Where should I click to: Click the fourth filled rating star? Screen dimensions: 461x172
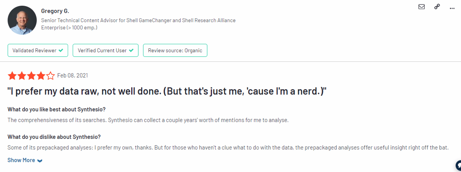click(41, 76)
